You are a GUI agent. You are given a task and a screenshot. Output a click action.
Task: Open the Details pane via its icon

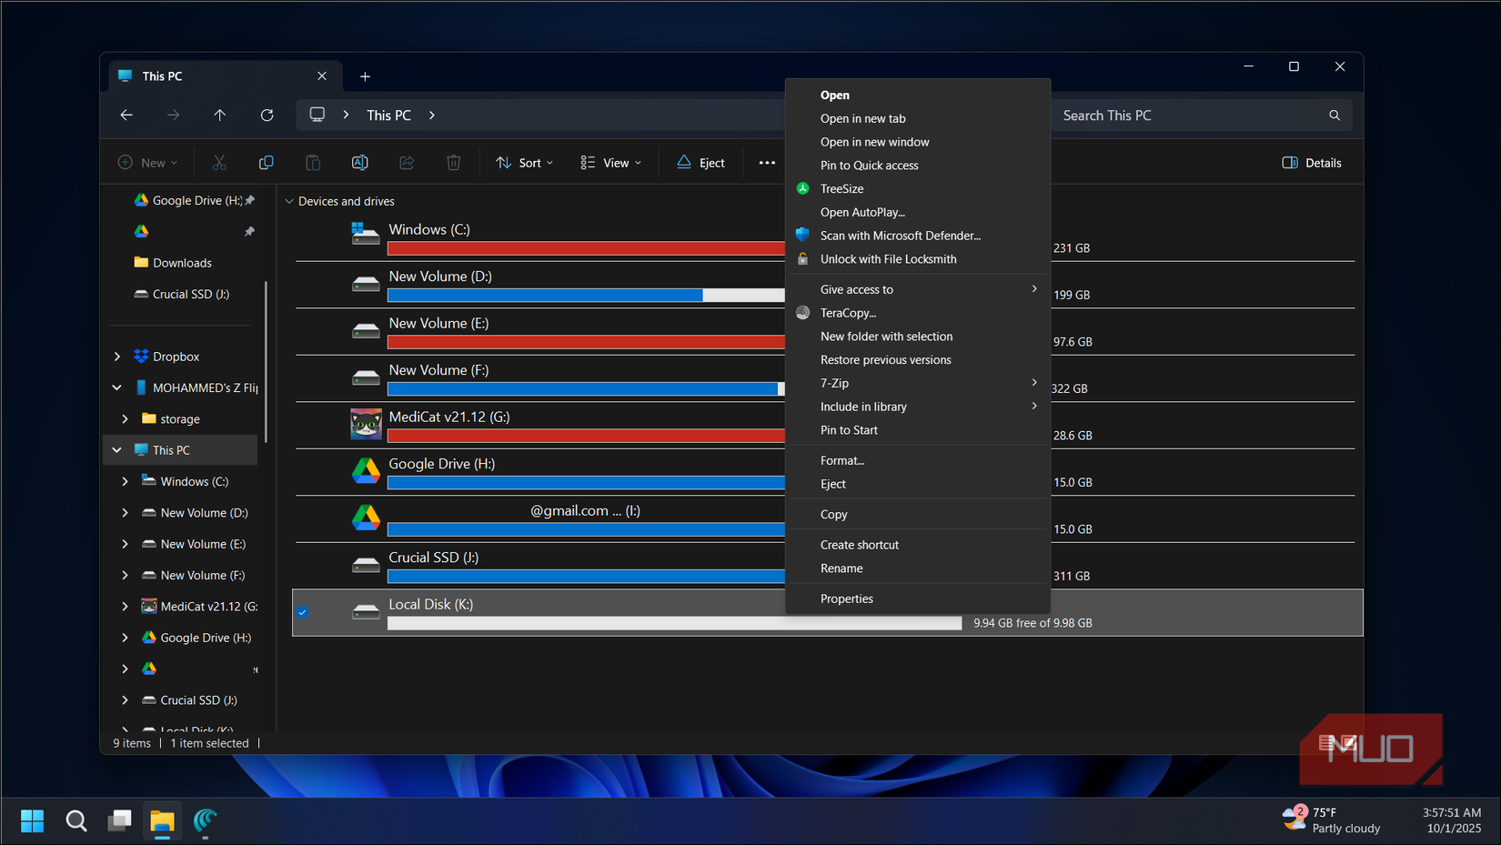1311,162
